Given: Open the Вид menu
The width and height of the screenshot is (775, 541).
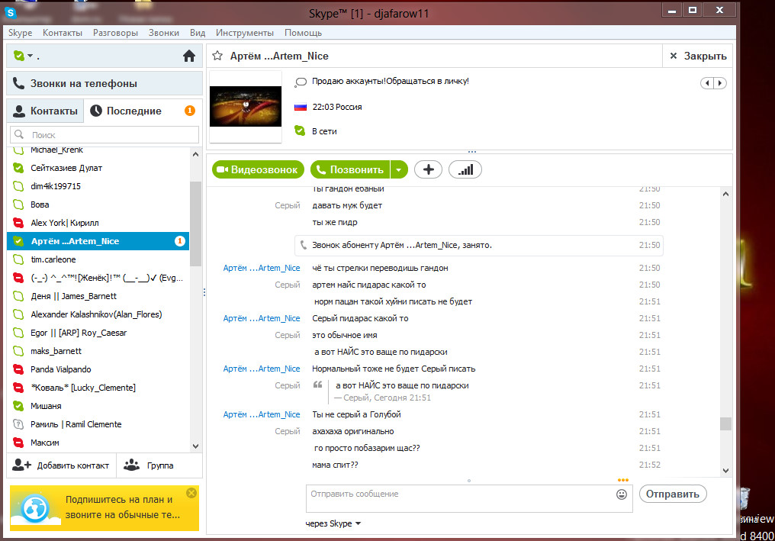Looking at the screenshot, I should click(198, 33).
